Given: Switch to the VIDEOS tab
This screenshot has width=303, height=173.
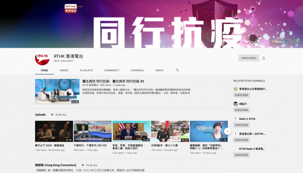Looking at the screenshot, I should tap(64, 70).
